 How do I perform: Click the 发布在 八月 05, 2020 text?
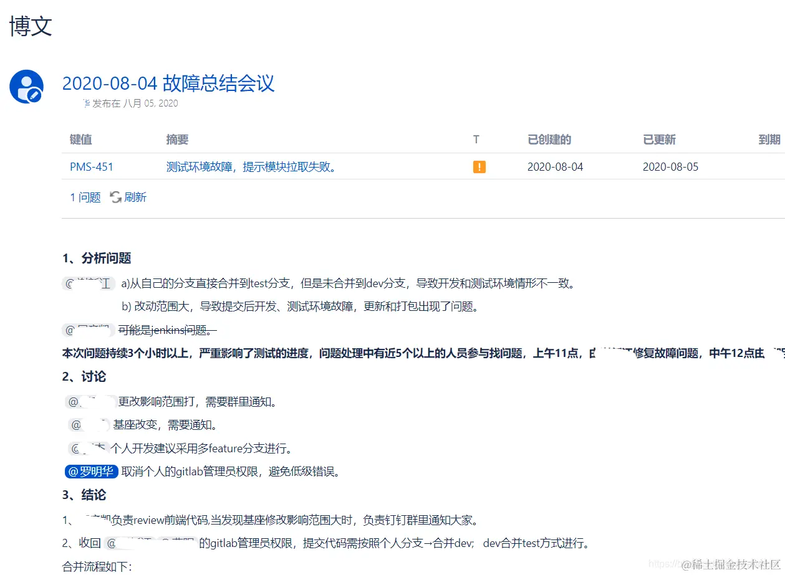(135, 103)
